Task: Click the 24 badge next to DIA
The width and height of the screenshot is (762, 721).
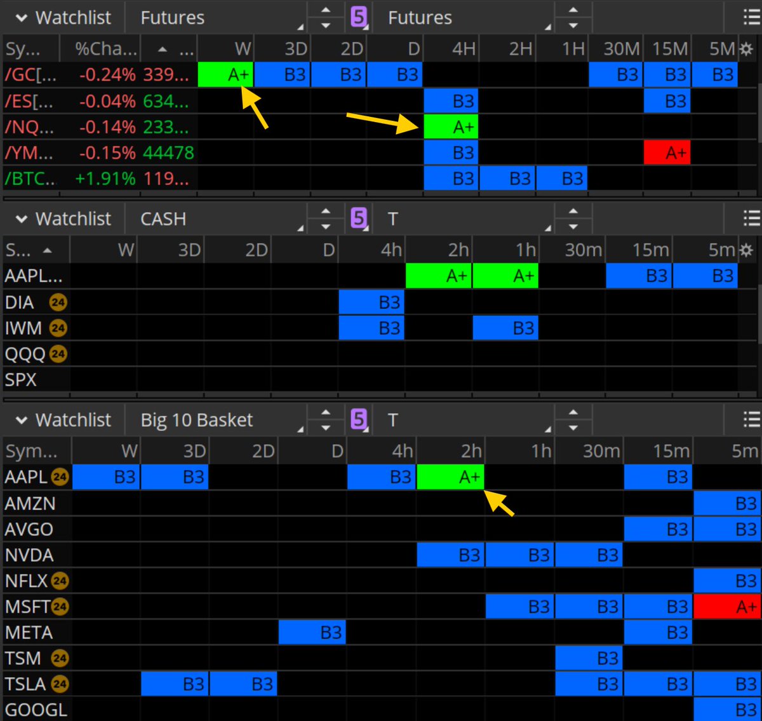Action: [58, 302]
